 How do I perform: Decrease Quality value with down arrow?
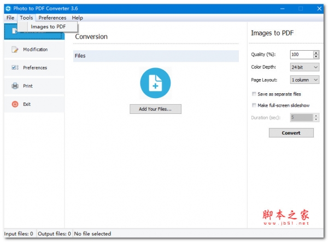pos(316,57)
